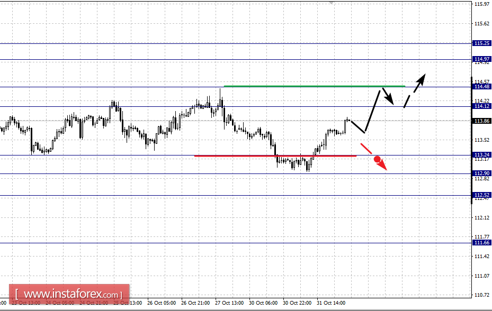Select the 113.24 horizontal level price label
Screen dimensions: 492x311
(x=481, y=155)
